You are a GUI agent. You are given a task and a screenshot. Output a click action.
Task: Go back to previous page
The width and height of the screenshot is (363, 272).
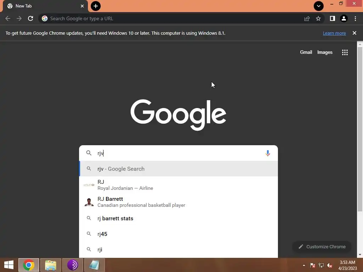tap(8, 18)
